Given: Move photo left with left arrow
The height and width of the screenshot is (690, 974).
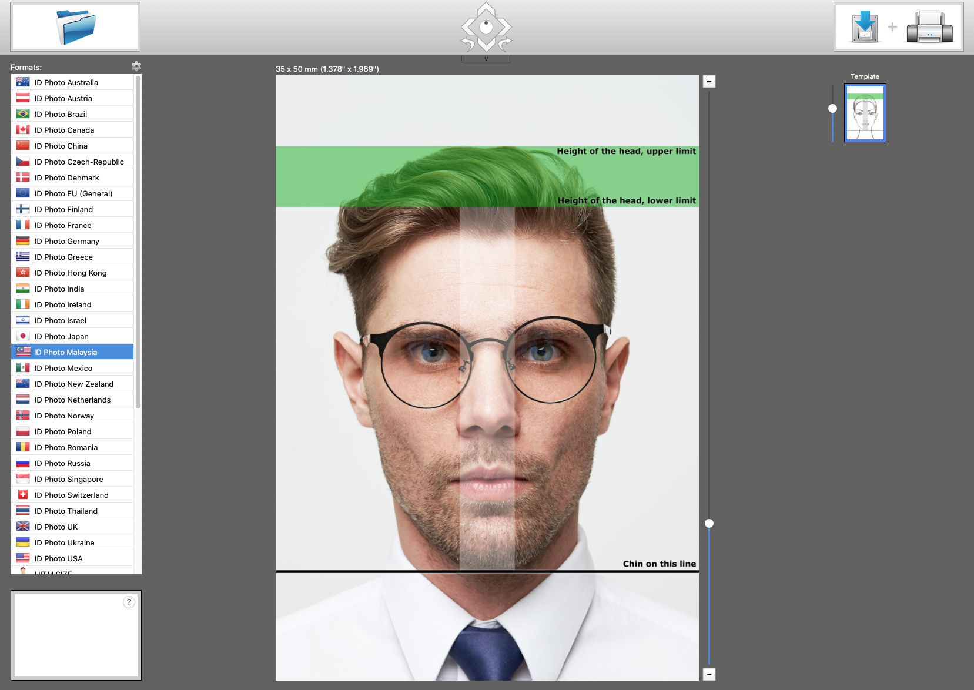Looking at the screenshot, I should point(466,27).
